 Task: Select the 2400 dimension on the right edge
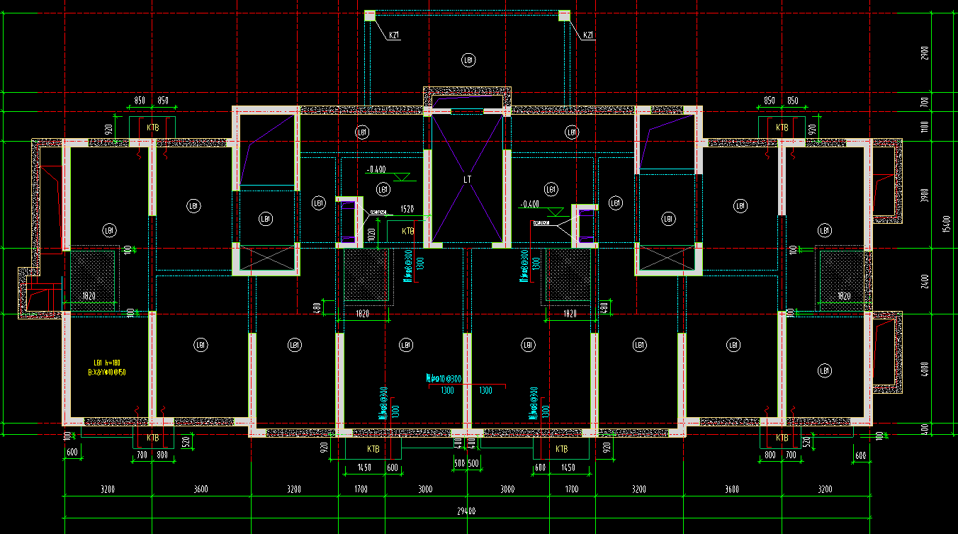click(924, 281)
